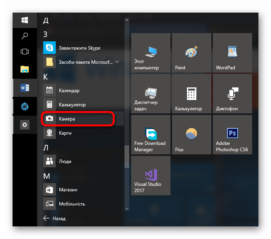Open the Paint tile
The width and height of the screenshot is (271, 239).
click(191, 53)
